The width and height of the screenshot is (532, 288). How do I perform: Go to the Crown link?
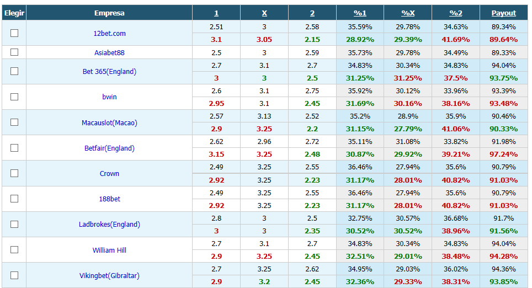click(109, 174)
